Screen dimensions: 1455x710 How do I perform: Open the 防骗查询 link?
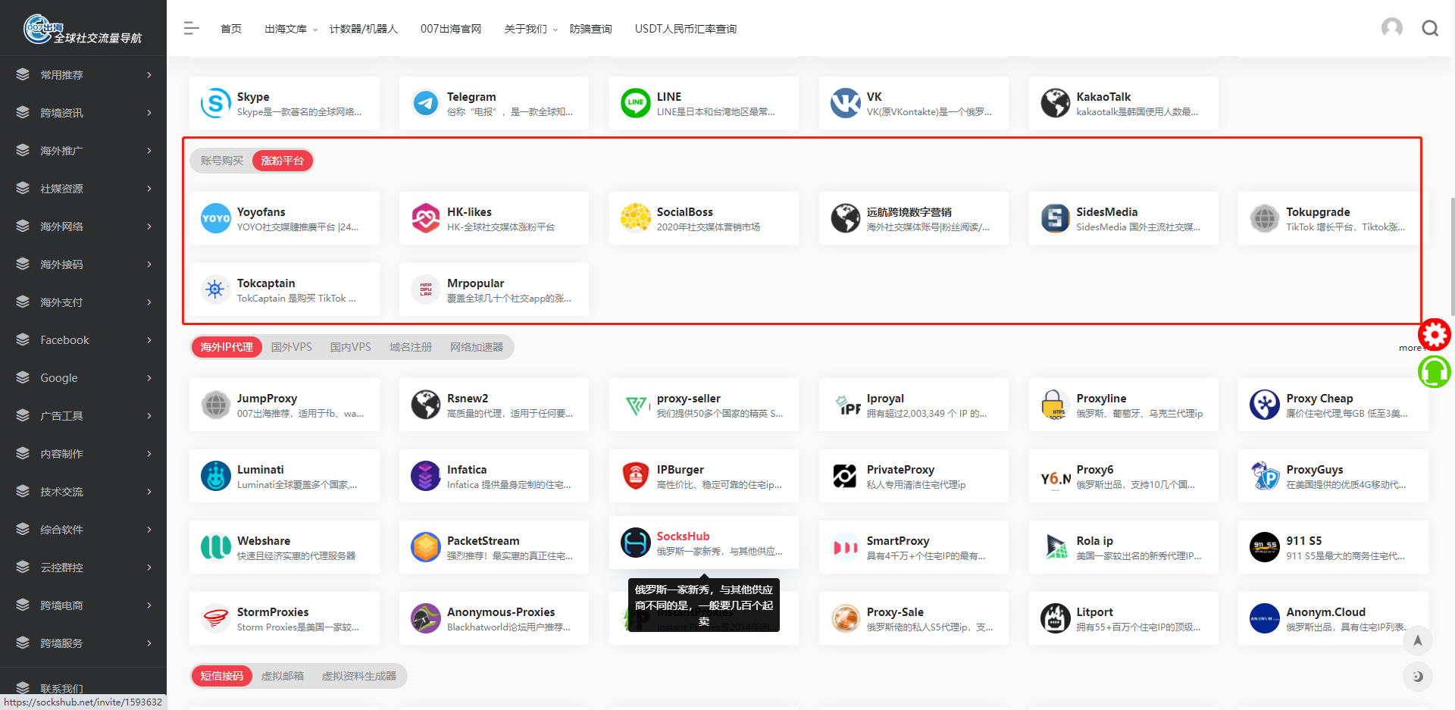[x=591, y=28]
